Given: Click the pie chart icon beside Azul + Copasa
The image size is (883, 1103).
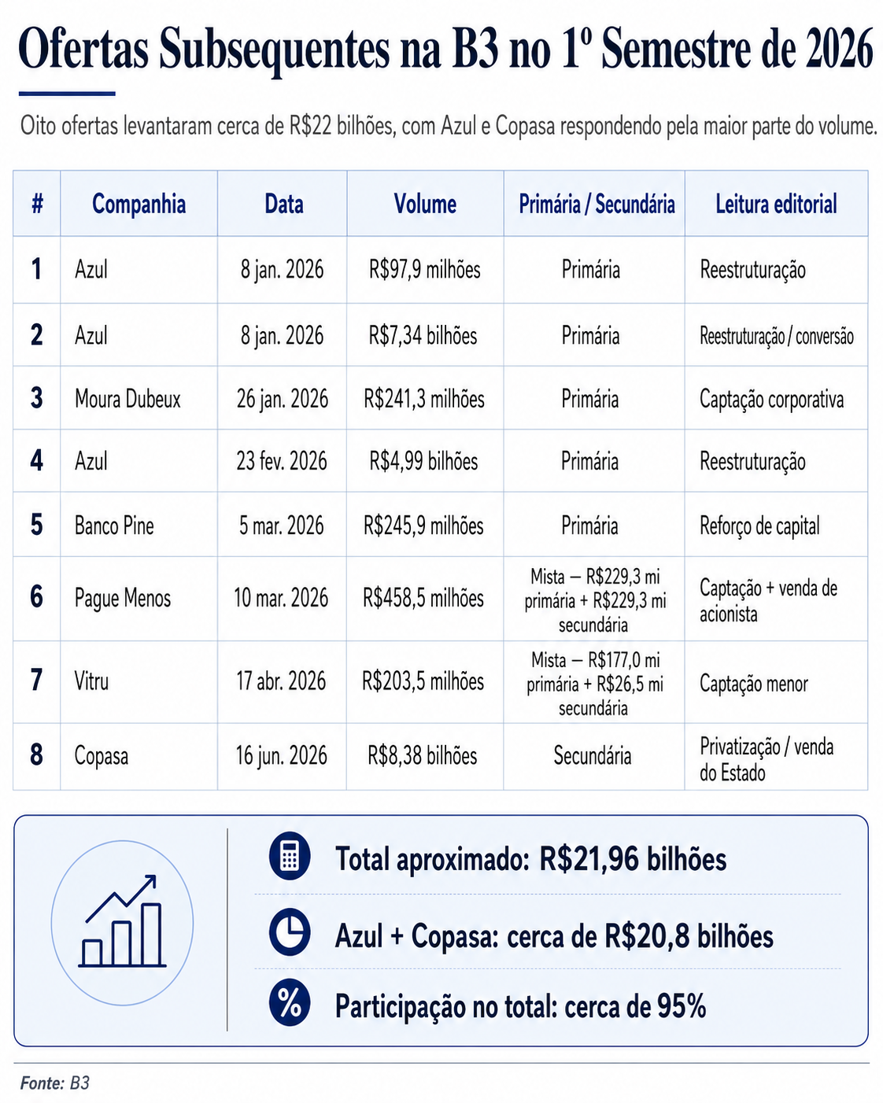Looking at the screenshot, I should [290, 931].
